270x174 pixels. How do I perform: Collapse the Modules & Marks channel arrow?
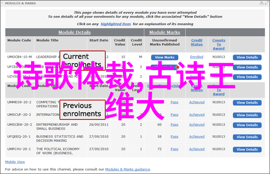2,3
